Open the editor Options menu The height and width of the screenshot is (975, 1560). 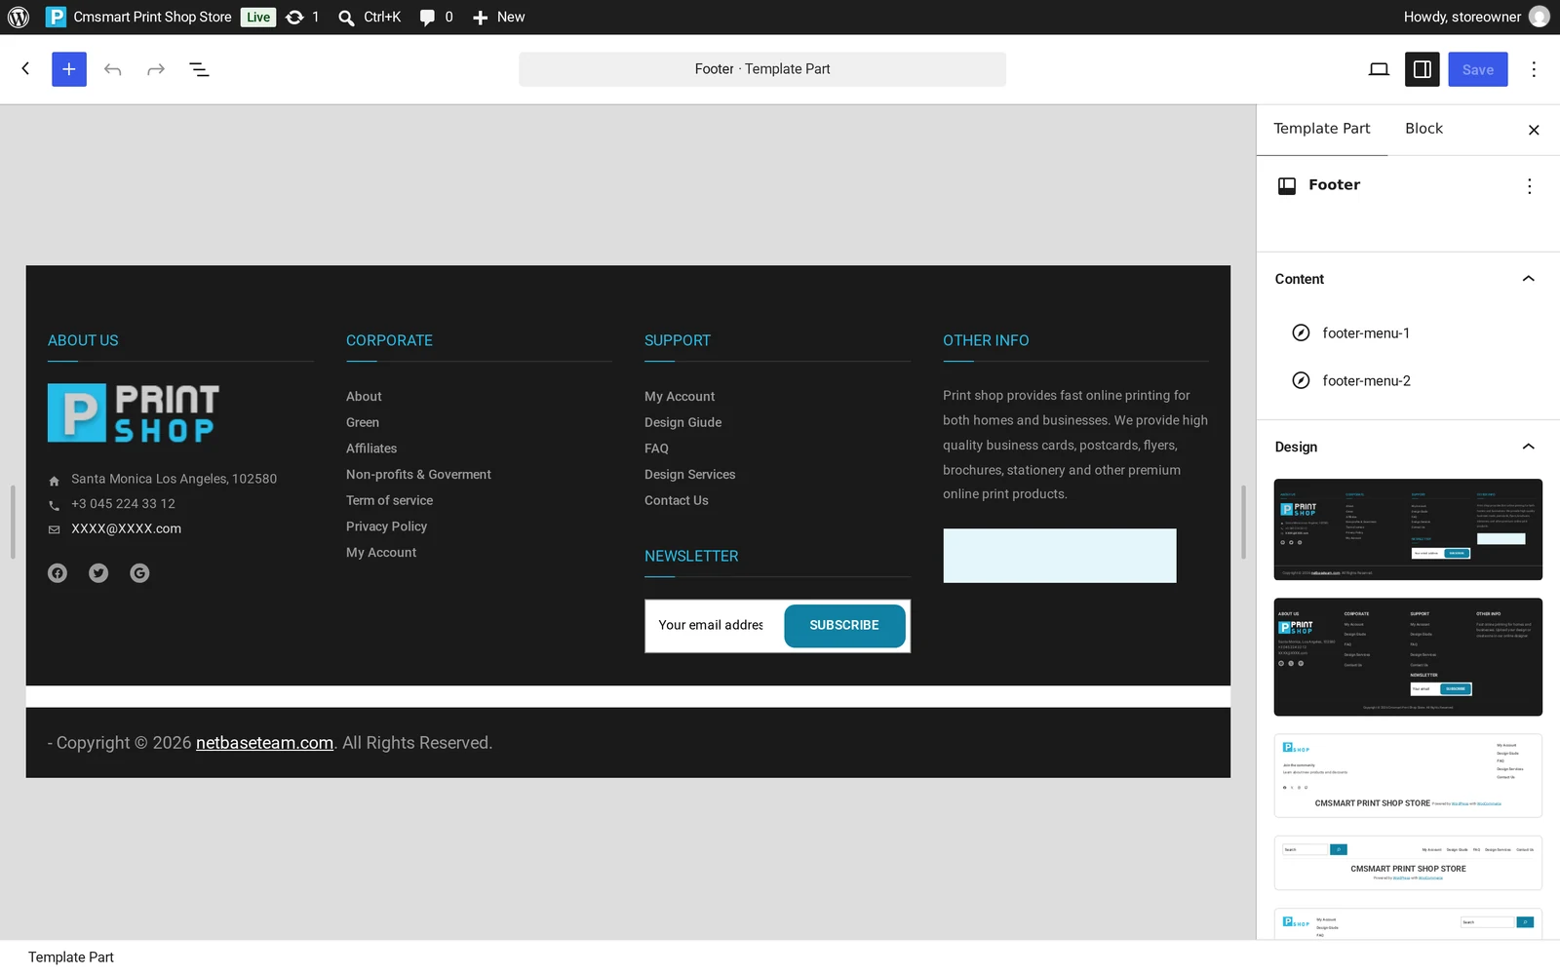(x=1534, y=69)
